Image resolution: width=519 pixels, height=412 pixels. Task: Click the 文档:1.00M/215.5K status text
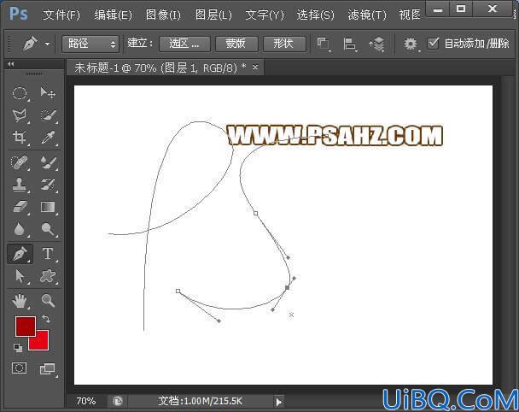click(x=200, y=402)
